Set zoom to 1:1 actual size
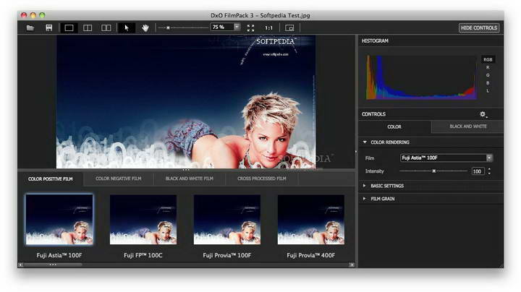 click(268, 27)
